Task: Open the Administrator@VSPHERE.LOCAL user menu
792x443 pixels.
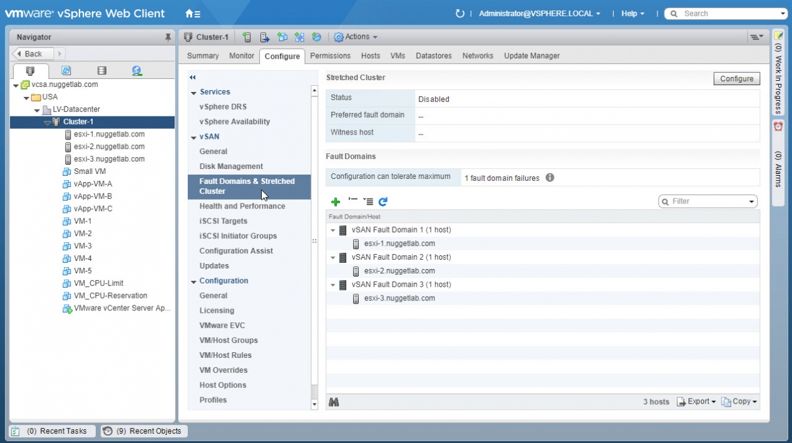Action: (539, 13)
